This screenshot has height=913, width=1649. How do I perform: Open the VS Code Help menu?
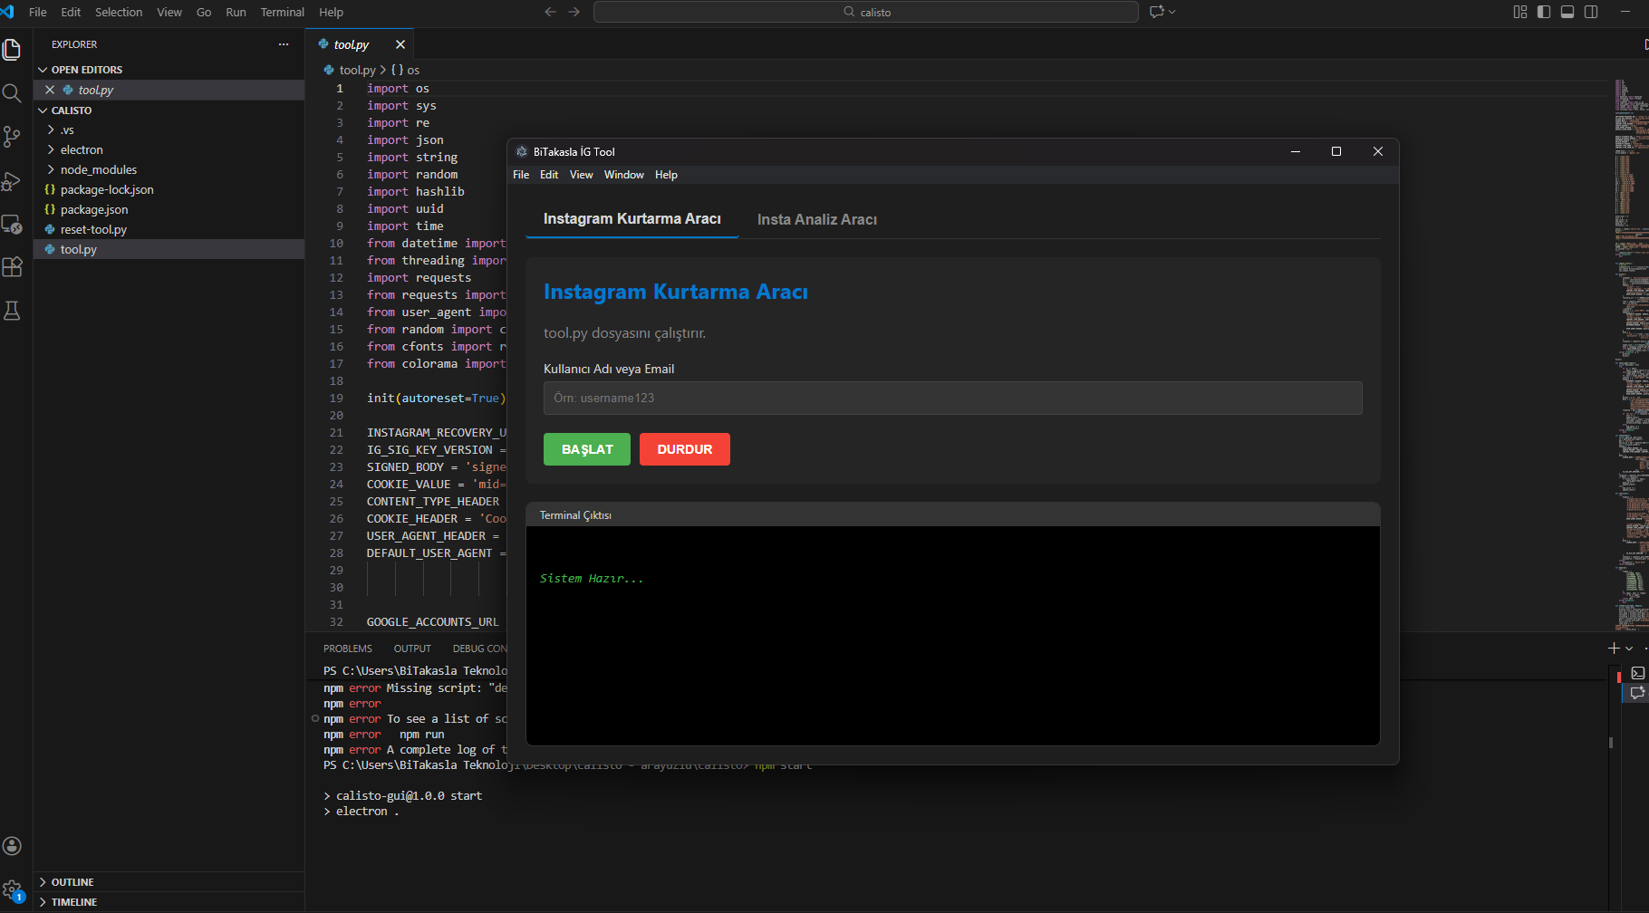(x=332, y=12)
